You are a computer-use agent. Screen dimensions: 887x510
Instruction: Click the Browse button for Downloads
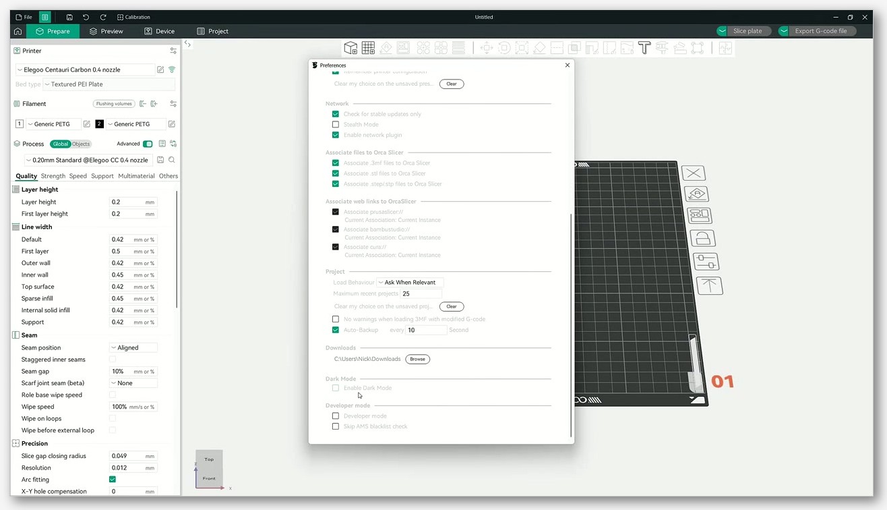417,359
